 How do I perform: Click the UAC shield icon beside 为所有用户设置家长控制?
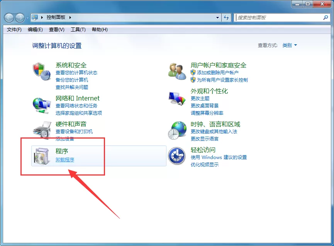pos(193,80)
